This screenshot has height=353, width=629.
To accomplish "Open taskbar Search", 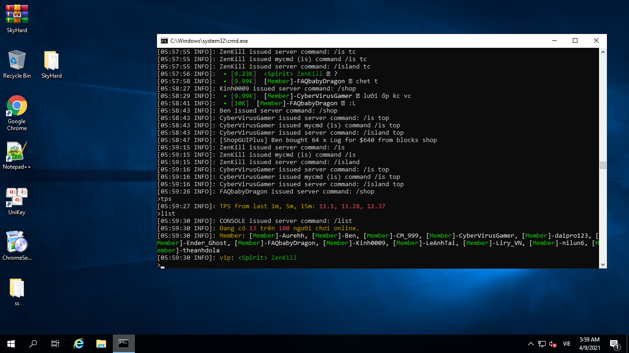I will pyautogui.click(x=33, y=343).
